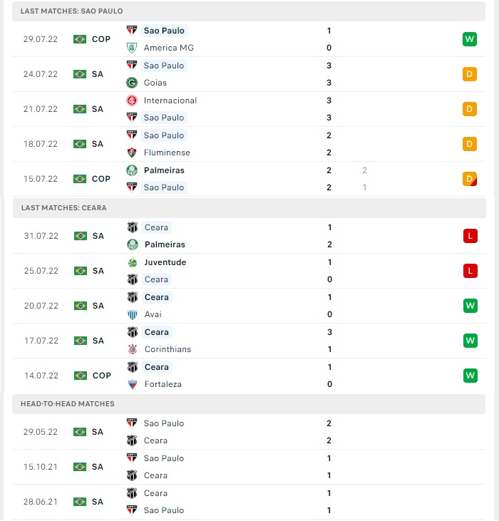Click the Goias club crest icon
The image size is (499, 521).
pos(132,83)
